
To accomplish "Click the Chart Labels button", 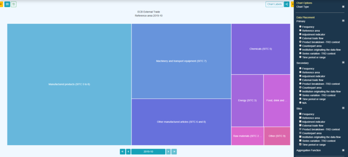I will coord(274,4).
